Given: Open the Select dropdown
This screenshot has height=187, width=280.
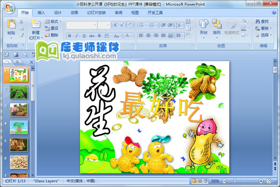Looking at the screenshot, I should pos(263,35).
